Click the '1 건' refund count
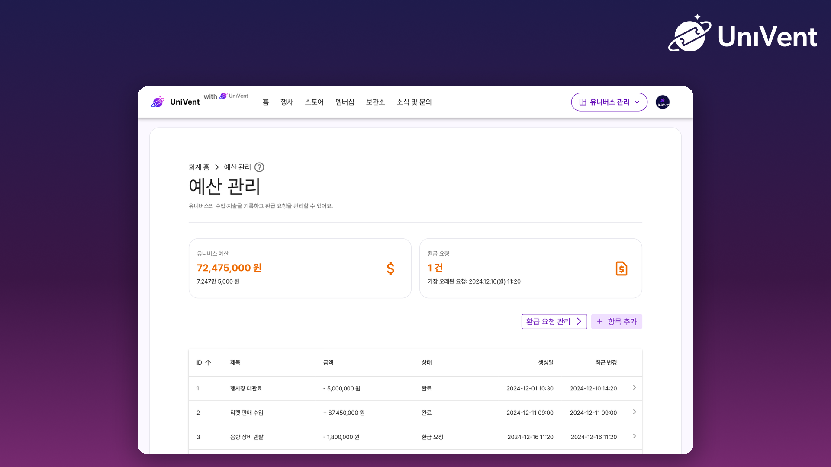This screenshot has width=831, height=467. coord(435,268)
